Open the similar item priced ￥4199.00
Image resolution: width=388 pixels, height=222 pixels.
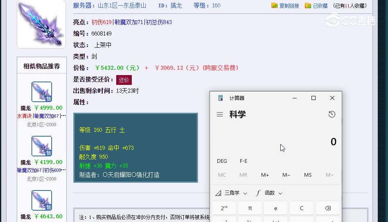[x=42, y=146]
